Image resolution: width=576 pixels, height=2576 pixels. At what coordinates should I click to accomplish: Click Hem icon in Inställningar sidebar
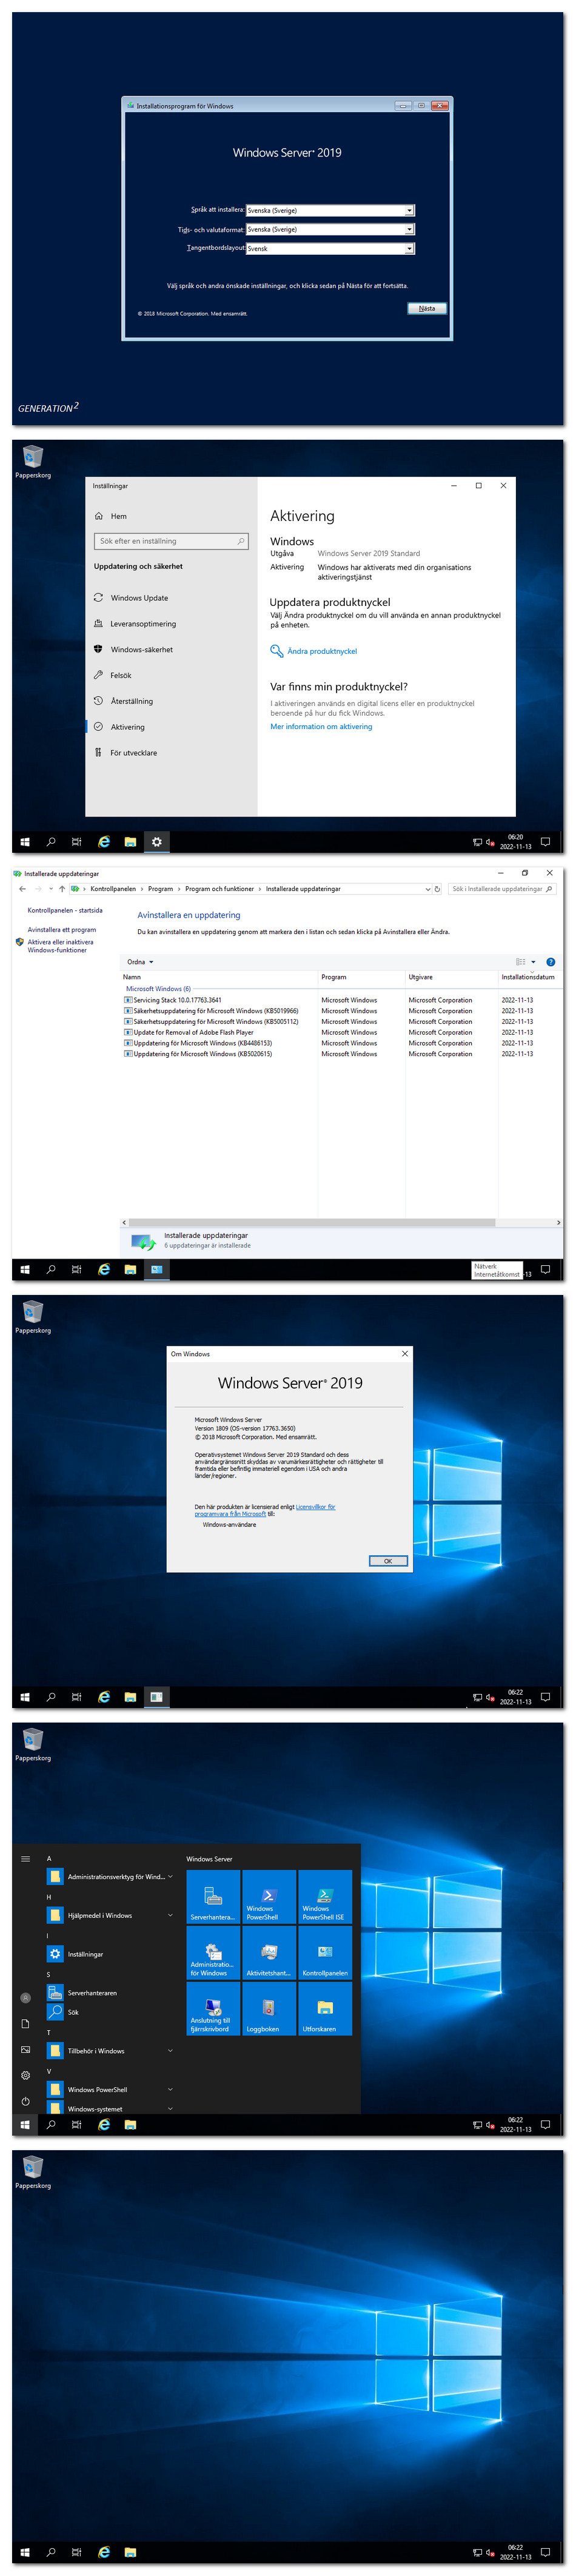click(x=98, y=516)
